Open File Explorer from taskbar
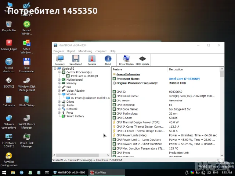Image resolution: width=235 pixels, height=176 pixels. point(13,172)
